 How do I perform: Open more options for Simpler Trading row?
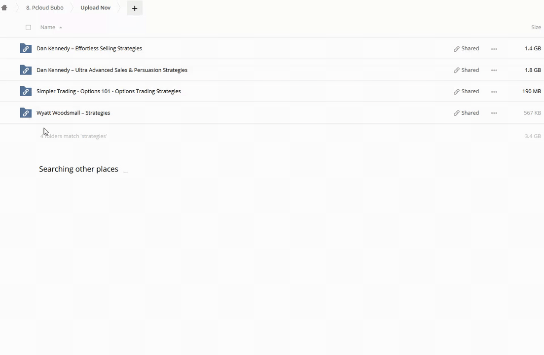494,92
